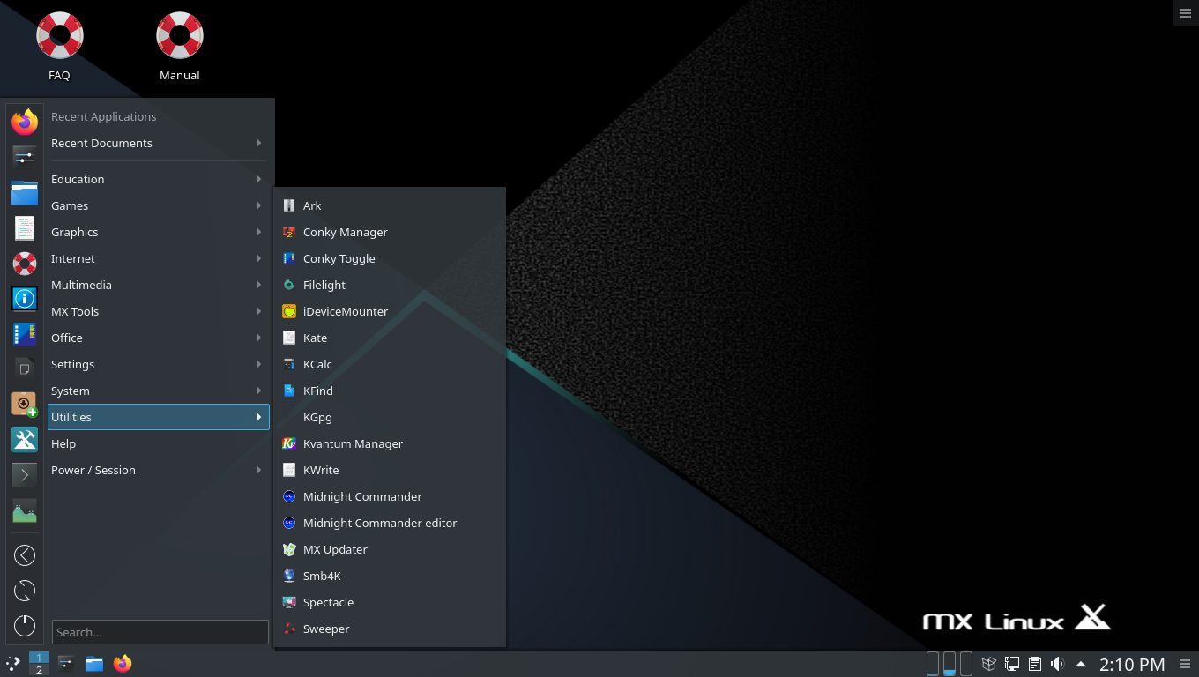Image resolution: width=1199 pixels, height=677 pixels.
Task: Launch Ark from the Utilities submenu
Action: [390, 205]
